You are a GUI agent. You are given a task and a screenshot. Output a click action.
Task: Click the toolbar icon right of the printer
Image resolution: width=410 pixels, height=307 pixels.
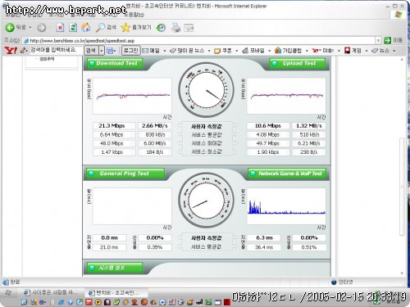189,28
